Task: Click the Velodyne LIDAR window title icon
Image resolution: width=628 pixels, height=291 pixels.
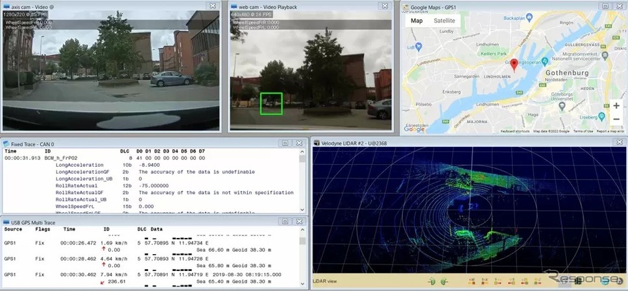Action: coord(317,142)
